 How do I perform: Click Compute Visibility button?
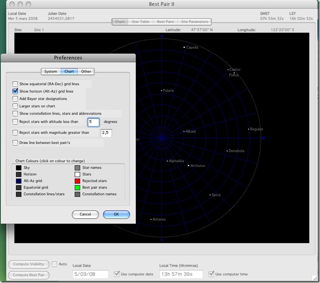pos(28,264)
